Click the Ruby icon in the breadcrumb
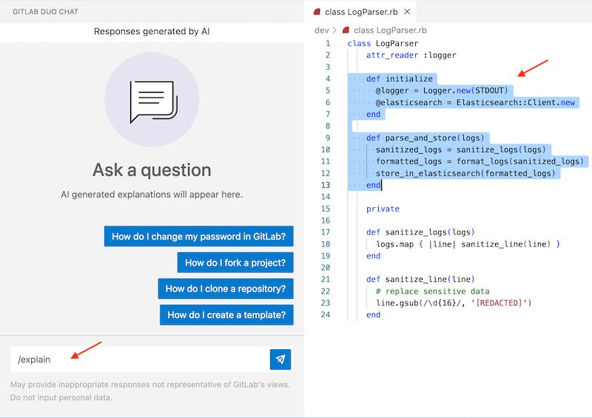592x418 pixels. click(x=346, y=30)
